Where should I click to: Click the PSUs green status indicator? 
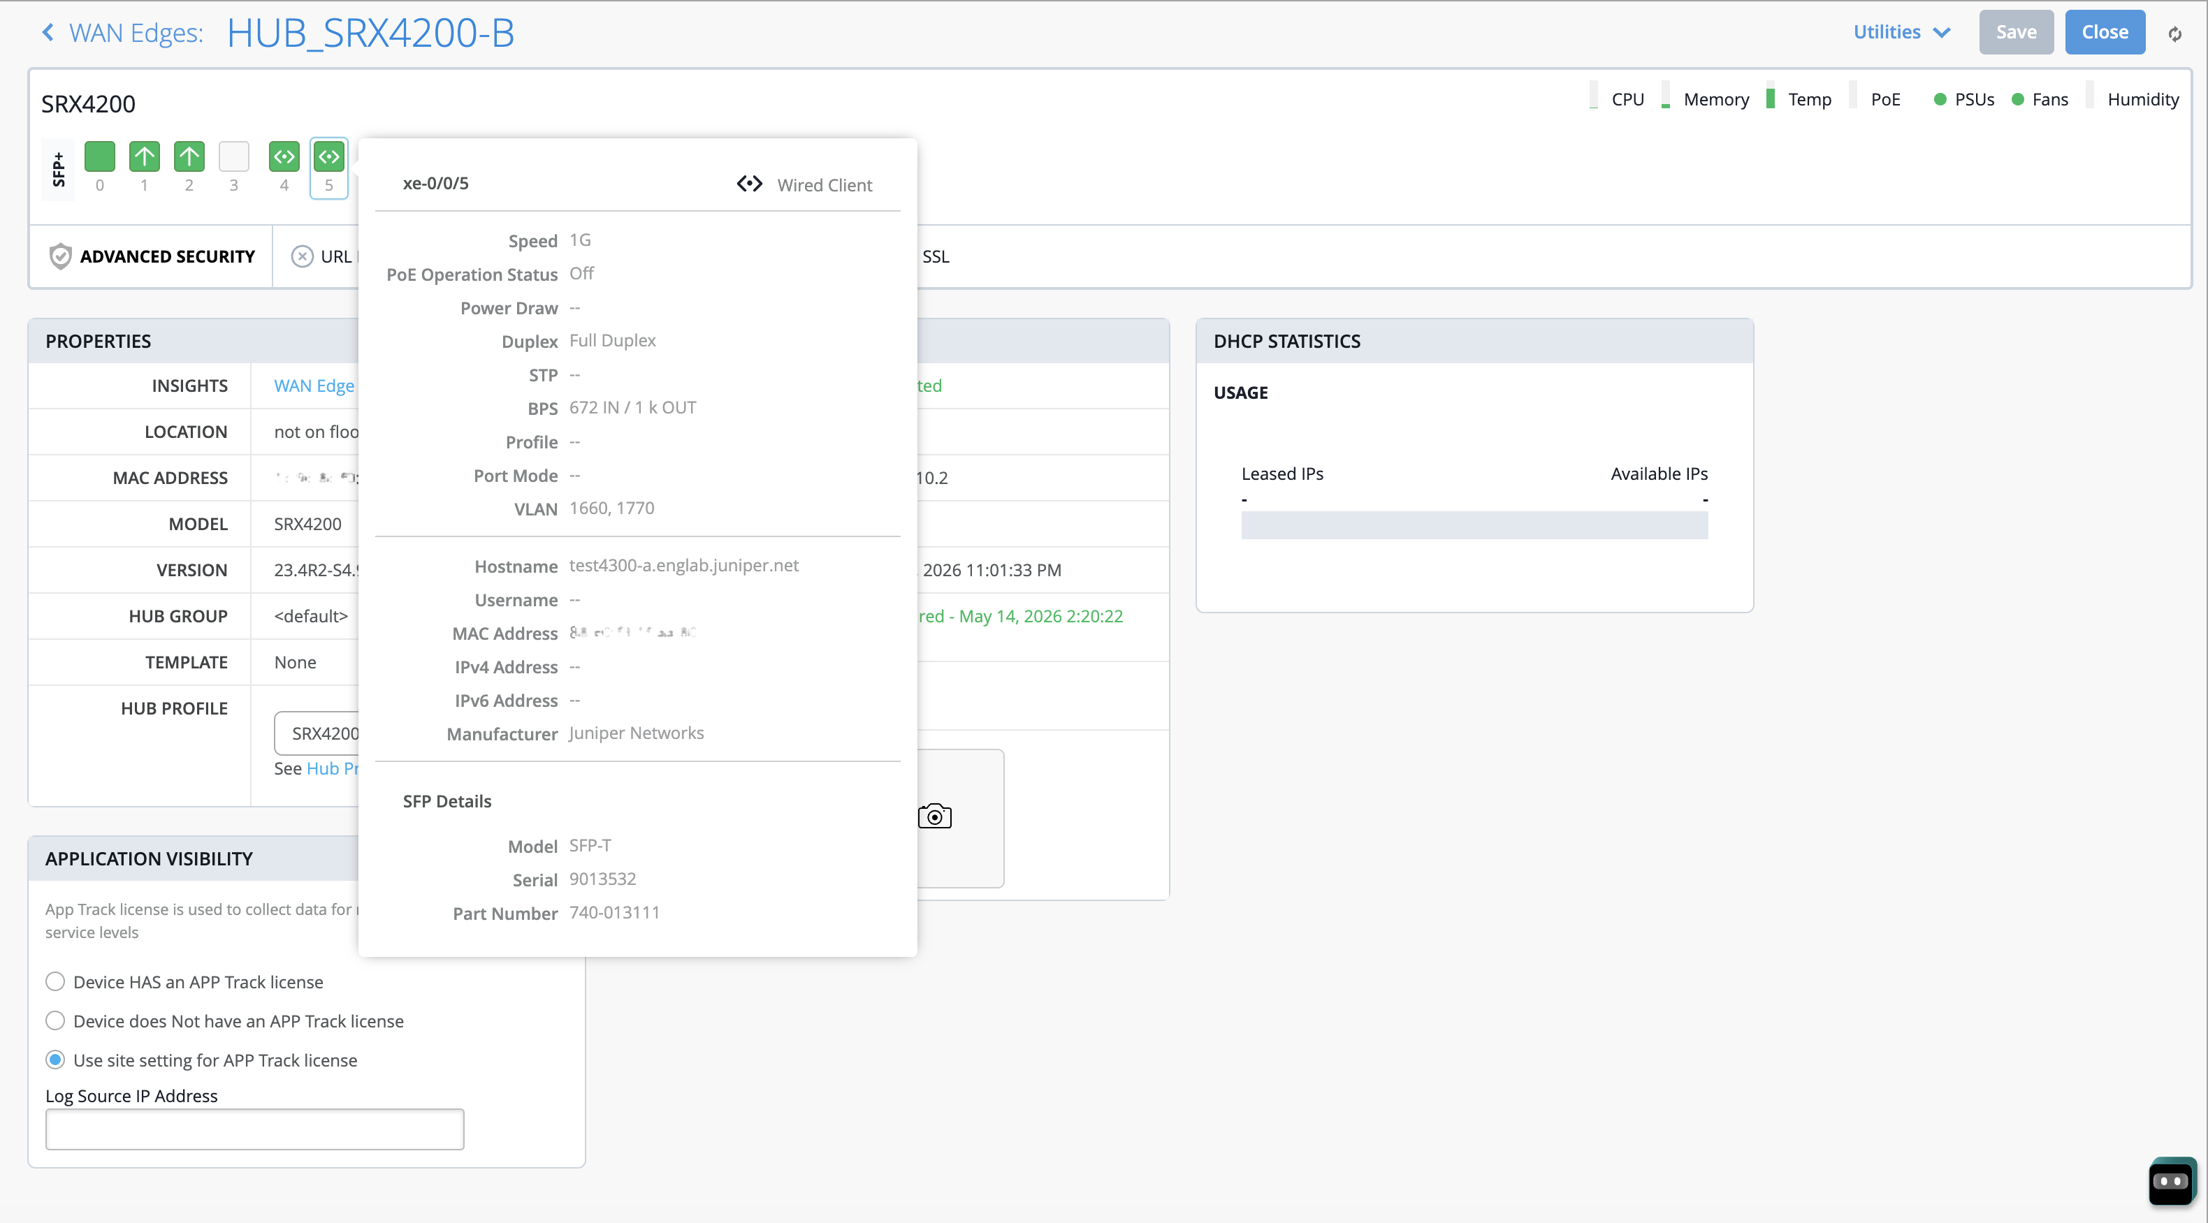[x=1940, y=99]
